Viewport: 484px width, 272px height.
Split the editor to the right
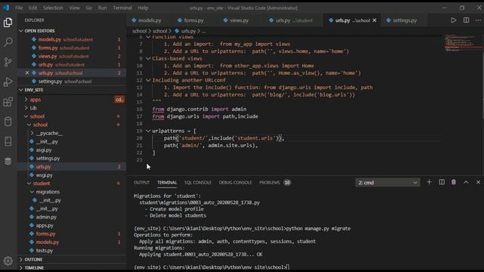coord(466,20)
